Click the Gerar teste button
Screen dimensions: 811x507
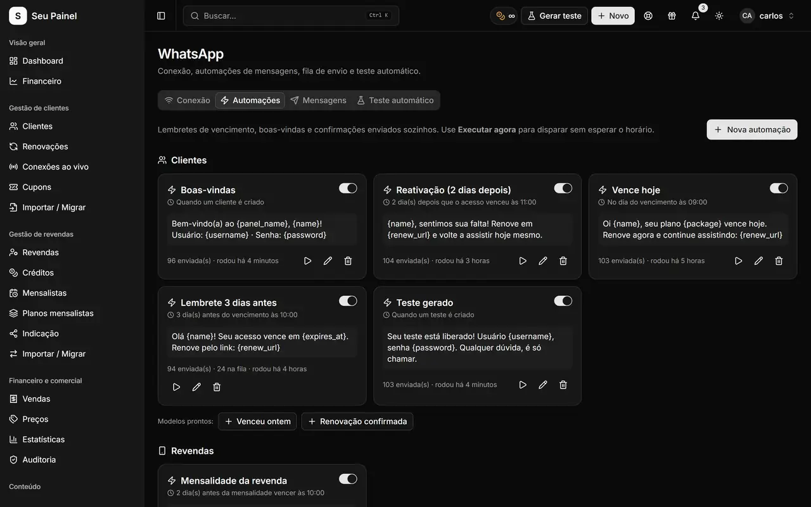coord(554,16)
